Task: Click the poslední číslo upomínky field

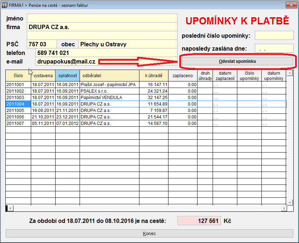Action: 274,36
